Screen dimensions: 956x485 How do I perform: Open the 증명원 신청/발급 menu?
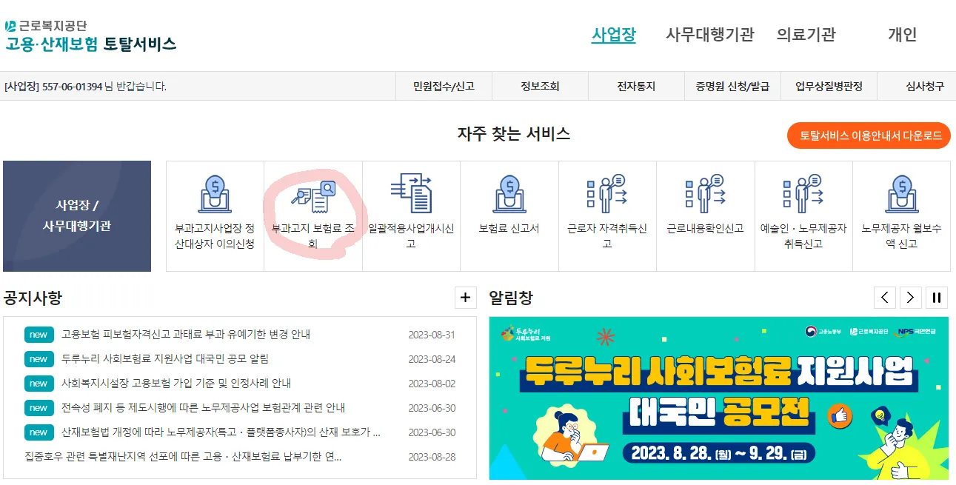(x=732, y=86)
